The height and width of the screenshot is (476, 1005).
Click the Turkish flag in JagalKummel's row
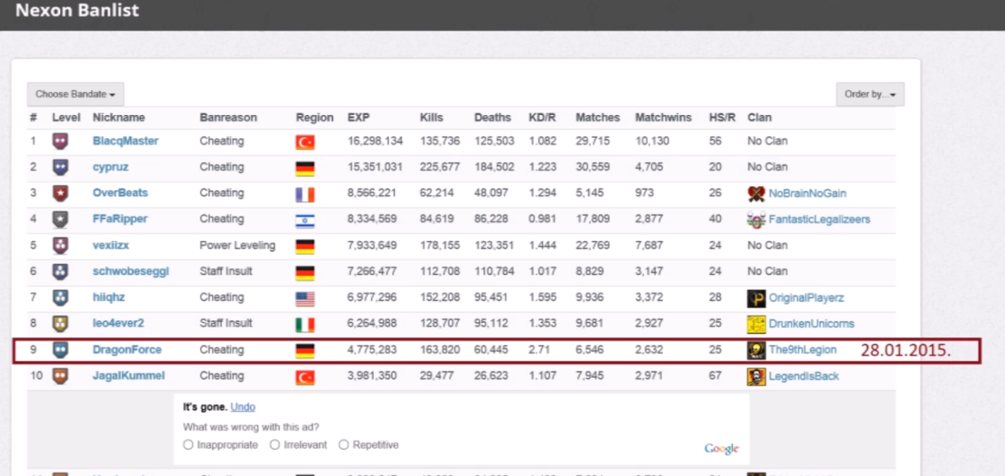pyautogui.click(x=305, y=377)
